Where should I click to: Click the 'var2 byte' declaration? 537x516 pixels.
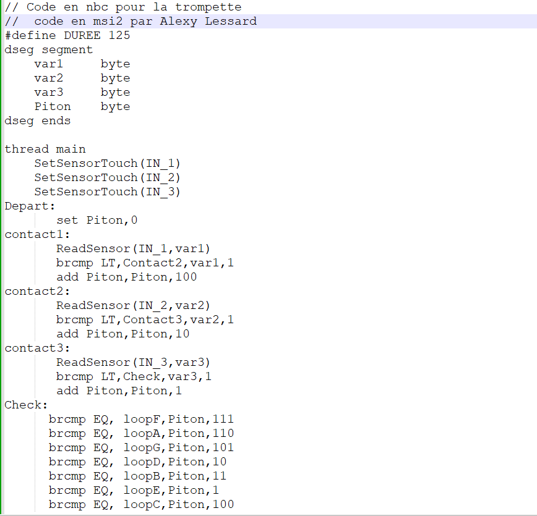[x=82, y=78]
